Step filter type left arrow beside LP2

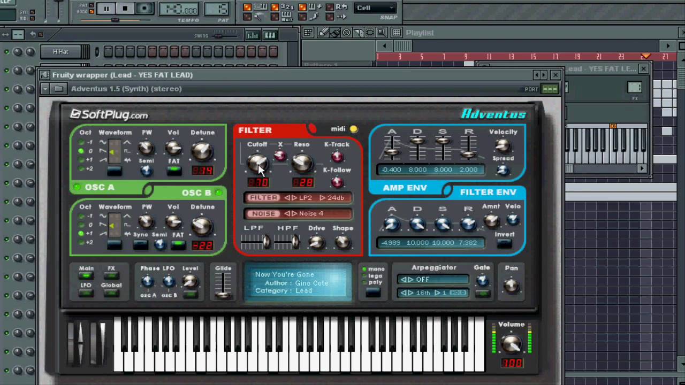(287, 198)
